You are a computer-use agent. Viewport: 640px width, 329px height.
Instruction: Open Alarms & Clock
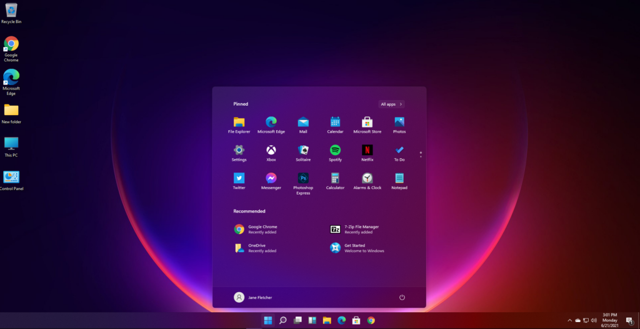click(367, 182)
